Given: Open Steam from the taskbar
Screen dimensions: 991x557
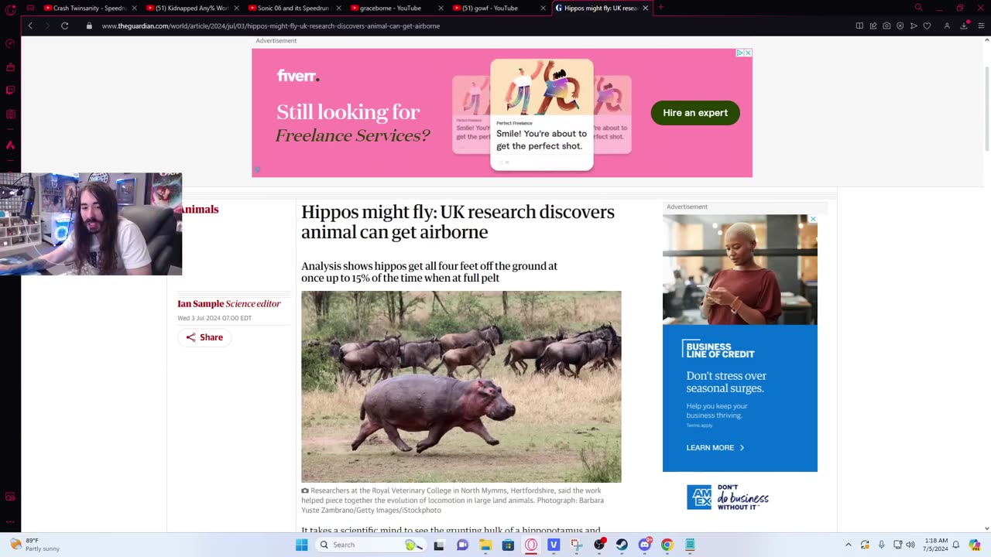Looking at the screenshot, I should 622,545.
